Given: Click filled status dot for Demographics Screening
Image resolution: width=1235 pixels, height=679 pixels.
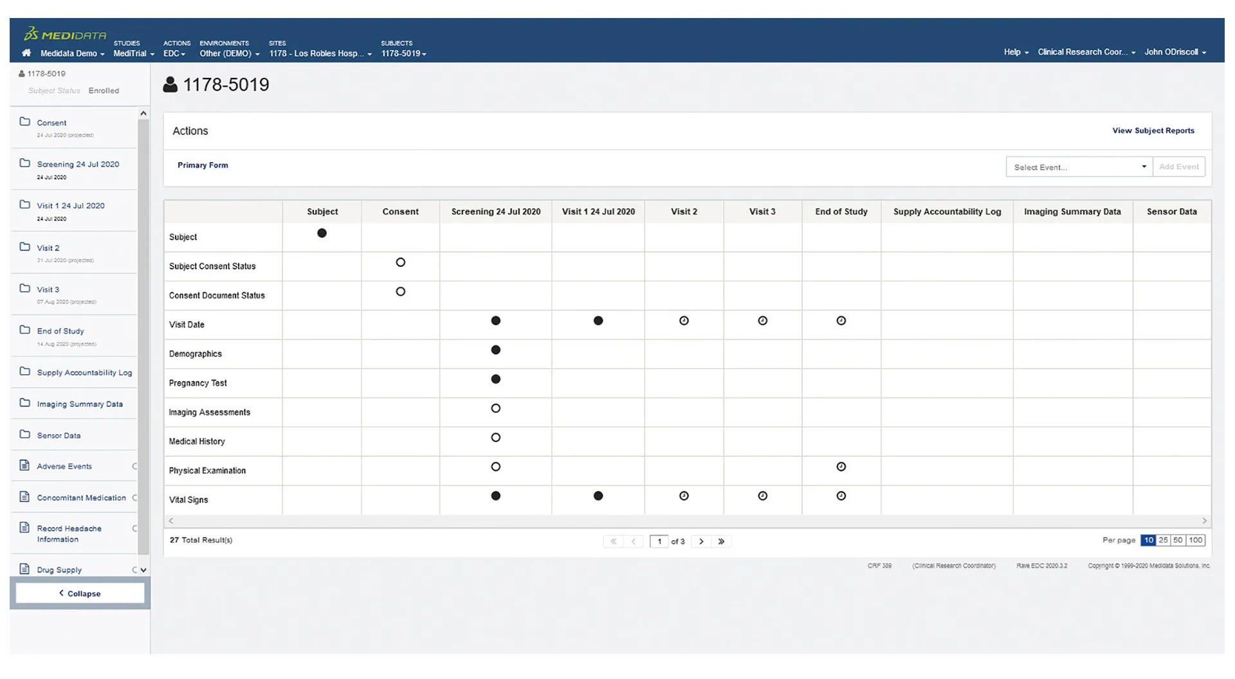Looking at the screenshot, I should tap(495, 350).
